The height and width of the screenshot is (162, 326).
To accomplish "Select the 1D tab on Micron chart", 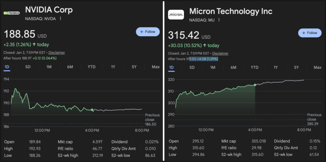I will [x=171, y=67].
